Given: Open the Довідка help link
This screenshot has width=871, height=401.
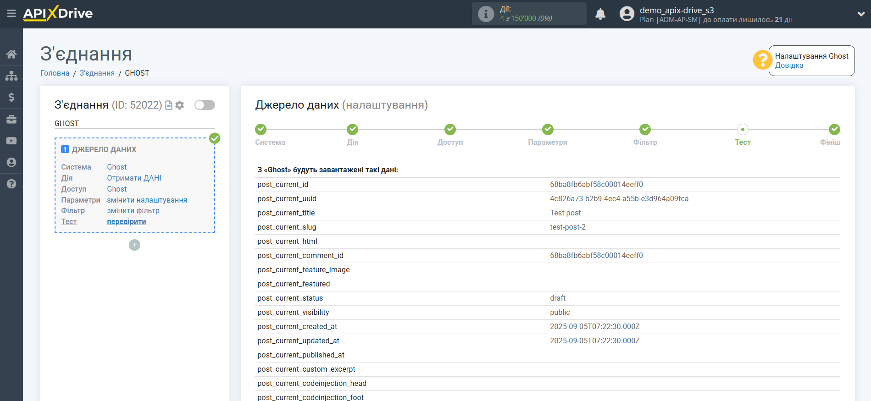Looking at the screenshot, I should 789,65.
